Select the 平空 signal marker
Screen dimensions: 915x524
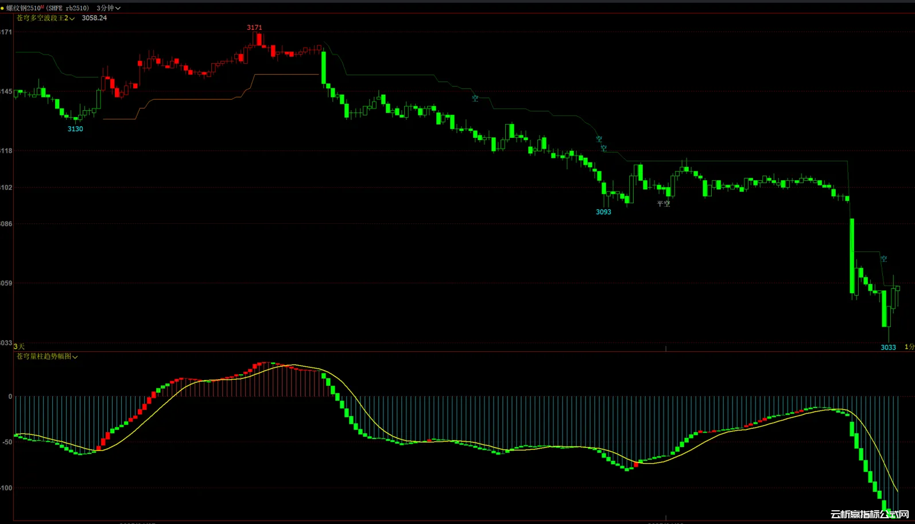pyautogui.click(x=664, y=204)
